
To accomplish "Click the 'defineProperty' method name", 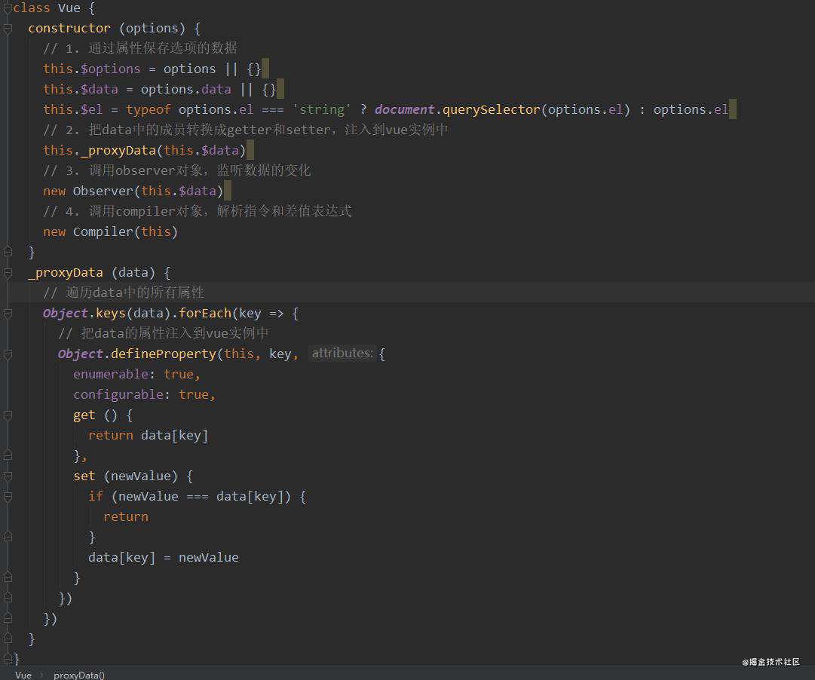I will pyautogui.click(x=163, y=354).
